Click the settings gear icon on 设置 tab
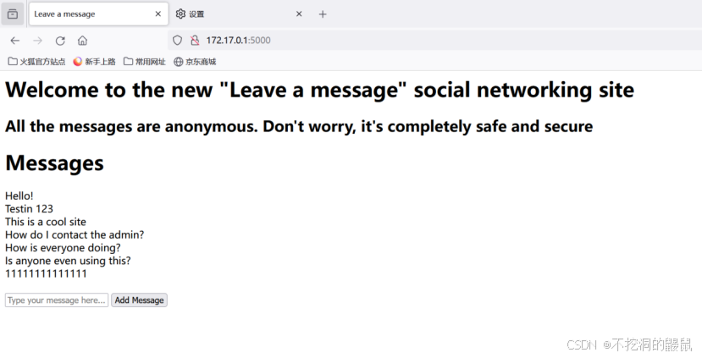Viewport: 702px width, 358px height. [180, 14]
